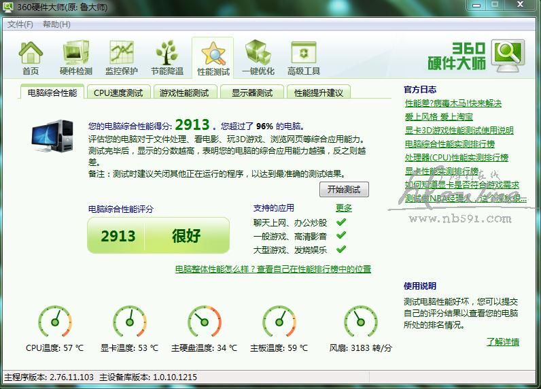Image resolution: width=541 pixels, height=389 pixels.
Task: Switch to 显示器测试 tab
Action: click(252, 92)
